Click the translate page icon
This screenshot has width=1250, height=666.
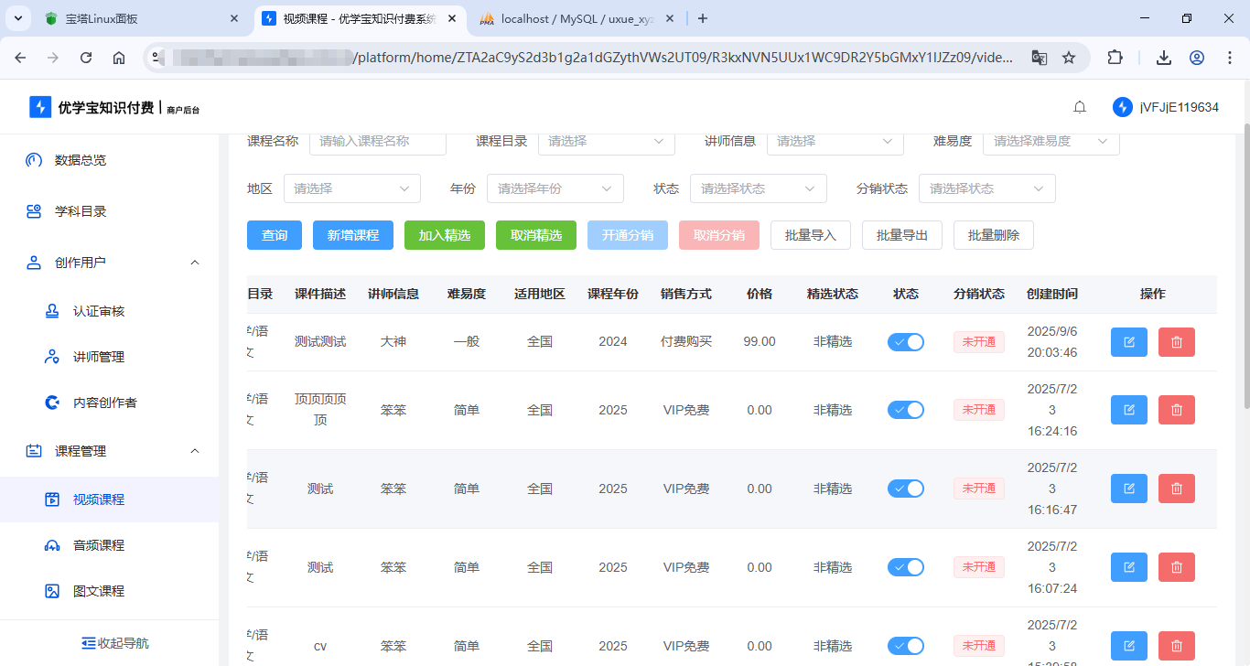[x=1040, y=58]
